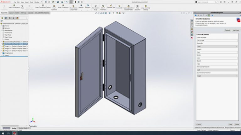Click Update SpeedPak Subassemblies
241x135 pixels.
[x=128, y=8]
